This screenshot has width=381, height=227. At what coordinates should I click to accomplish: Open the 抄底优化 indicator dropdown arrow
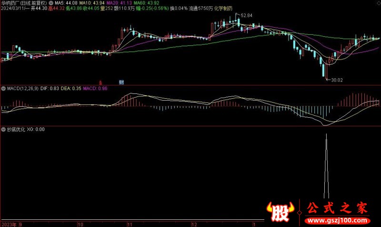2,129
